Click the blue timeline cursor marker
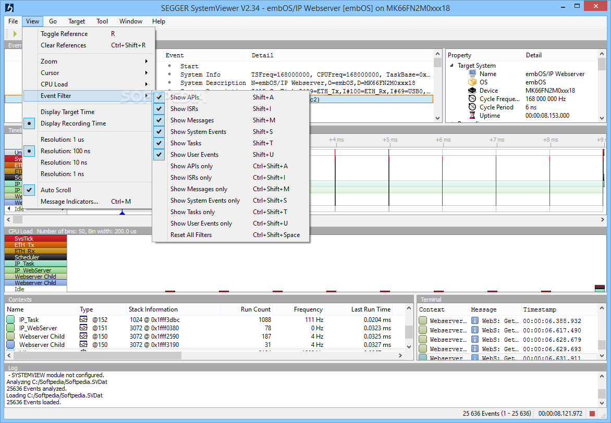The width and height of the screenshot is (611, 423). 123,212
